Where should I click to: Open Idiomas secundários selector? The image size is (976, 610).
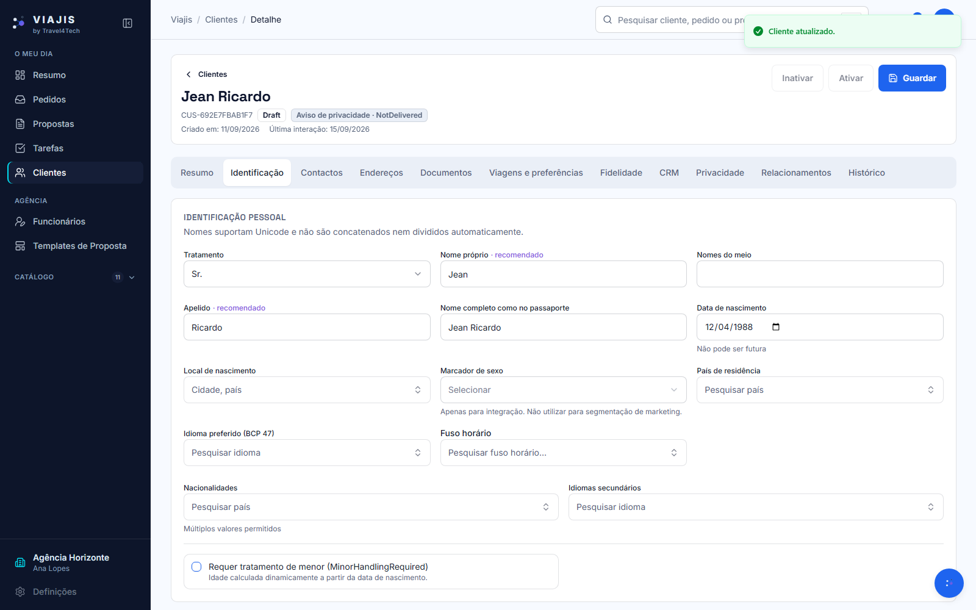click(x=756, y=507)
